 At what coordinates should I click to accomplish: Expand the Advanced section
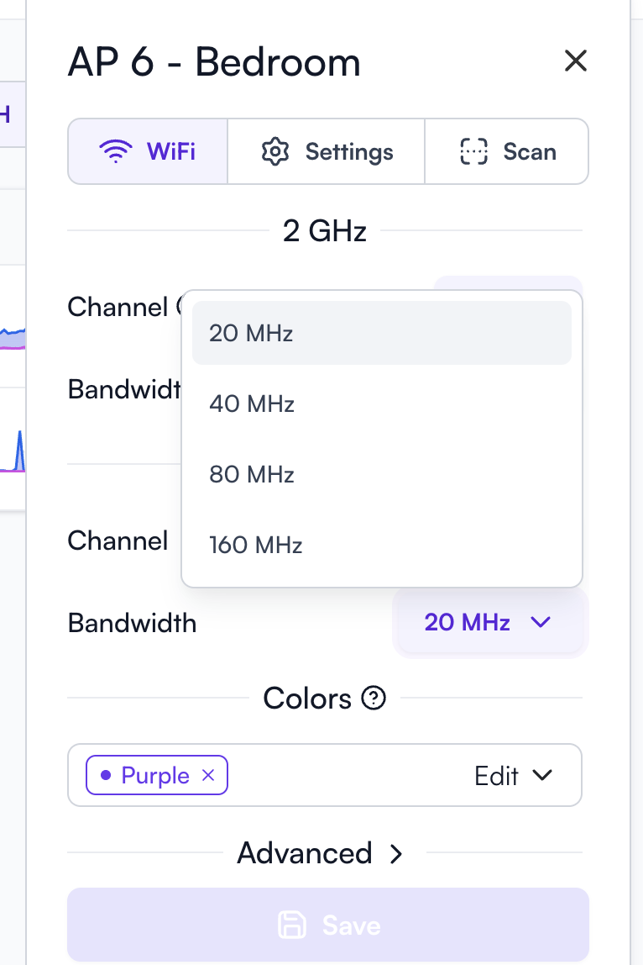pos(321,853)
